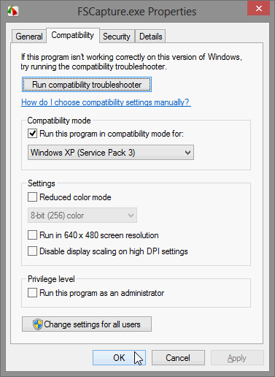Close the Properties dialog with the X

(x=258, y=9)
